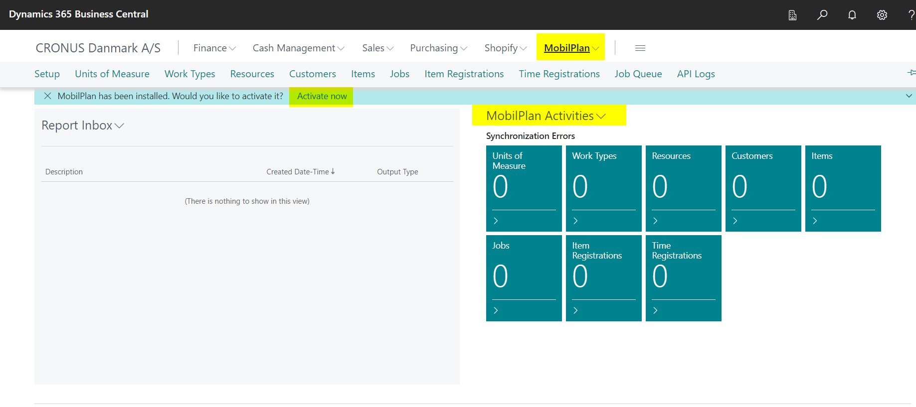Screen dimensions: 916x407
Task: Open the Cash Management menu
Action: 298,48
